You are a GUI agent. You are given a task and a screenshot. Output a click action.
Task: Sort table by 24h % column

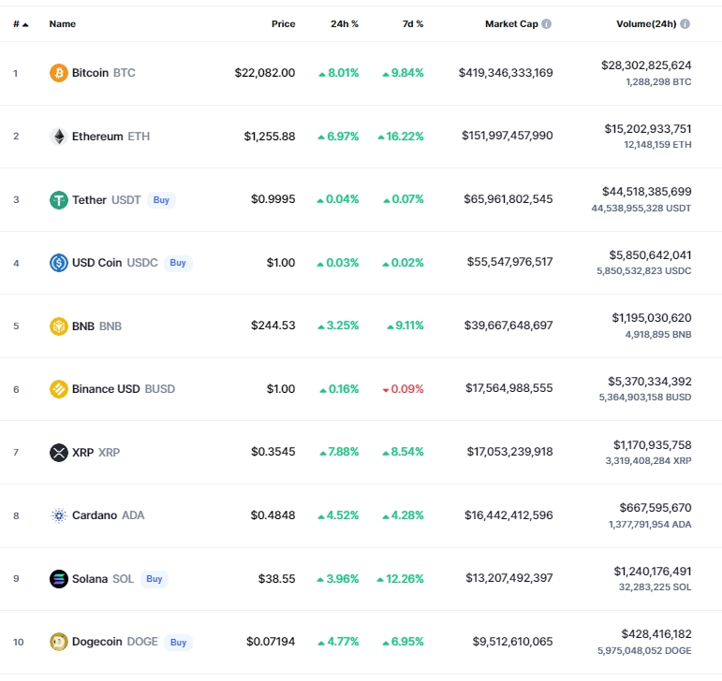(345, 24)
